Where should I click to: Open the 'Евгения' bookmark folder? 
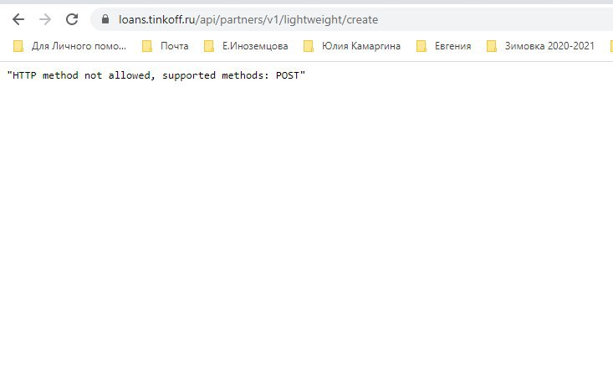point(444,46)
